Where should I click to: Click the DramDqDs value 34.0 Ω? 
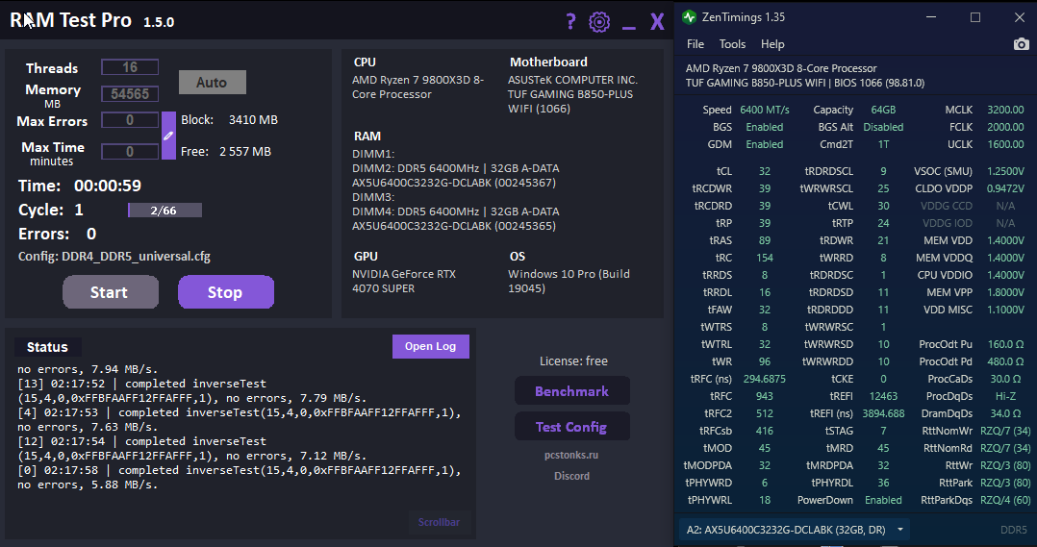click(x=1005, y=413)
